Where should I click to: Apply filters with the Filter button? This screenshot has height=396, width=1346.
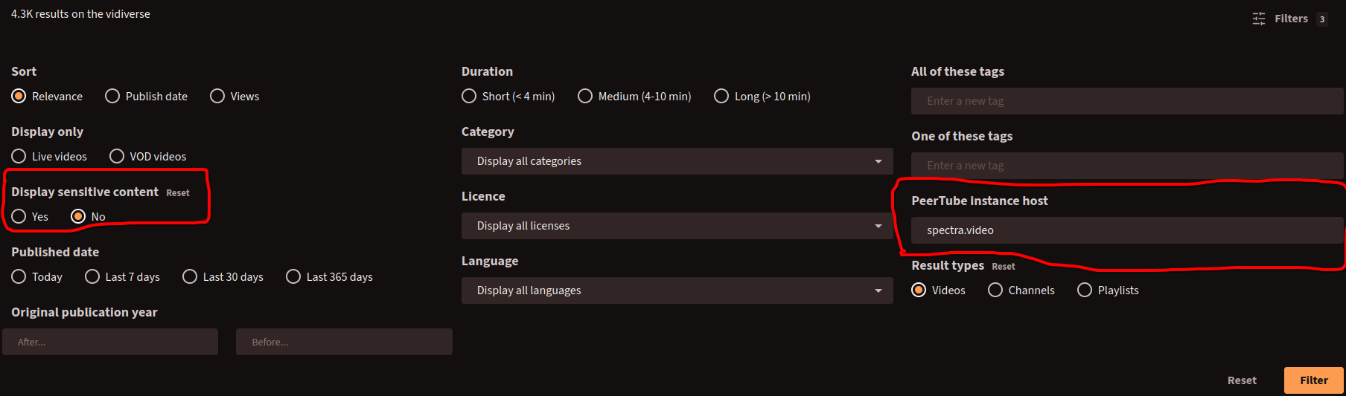[1314, 380]
